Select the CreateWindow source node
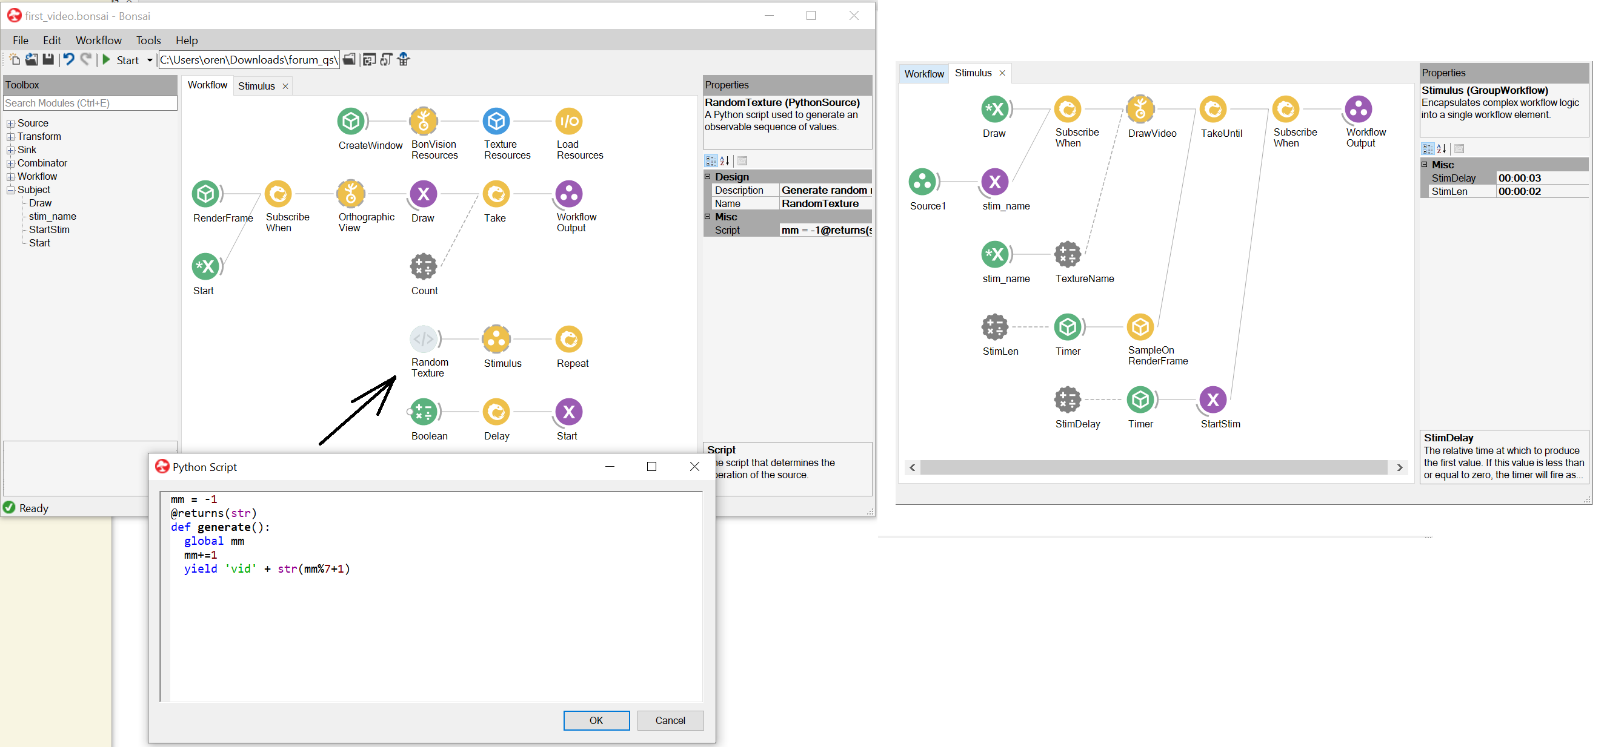 [351, 122]
